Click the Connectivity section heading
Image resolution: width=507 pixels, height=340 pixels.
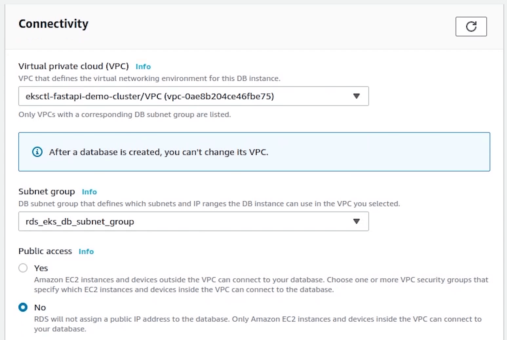pyautogui.click(x=53, y=24)
